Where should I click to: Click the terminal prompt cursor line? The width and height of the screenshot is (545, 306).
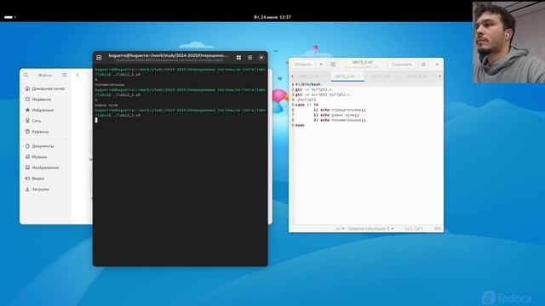point(96,120)
